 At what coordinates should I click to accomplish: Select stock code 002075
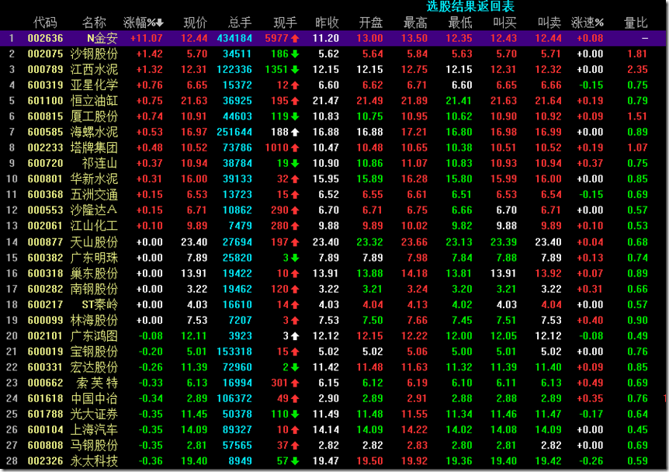pyautogui.click(x=45, y=54)
